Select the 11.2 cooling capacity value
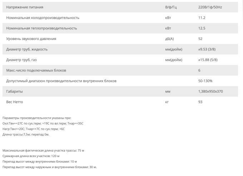This screenshot has width=243, height=176. click(x=202, y=18)
